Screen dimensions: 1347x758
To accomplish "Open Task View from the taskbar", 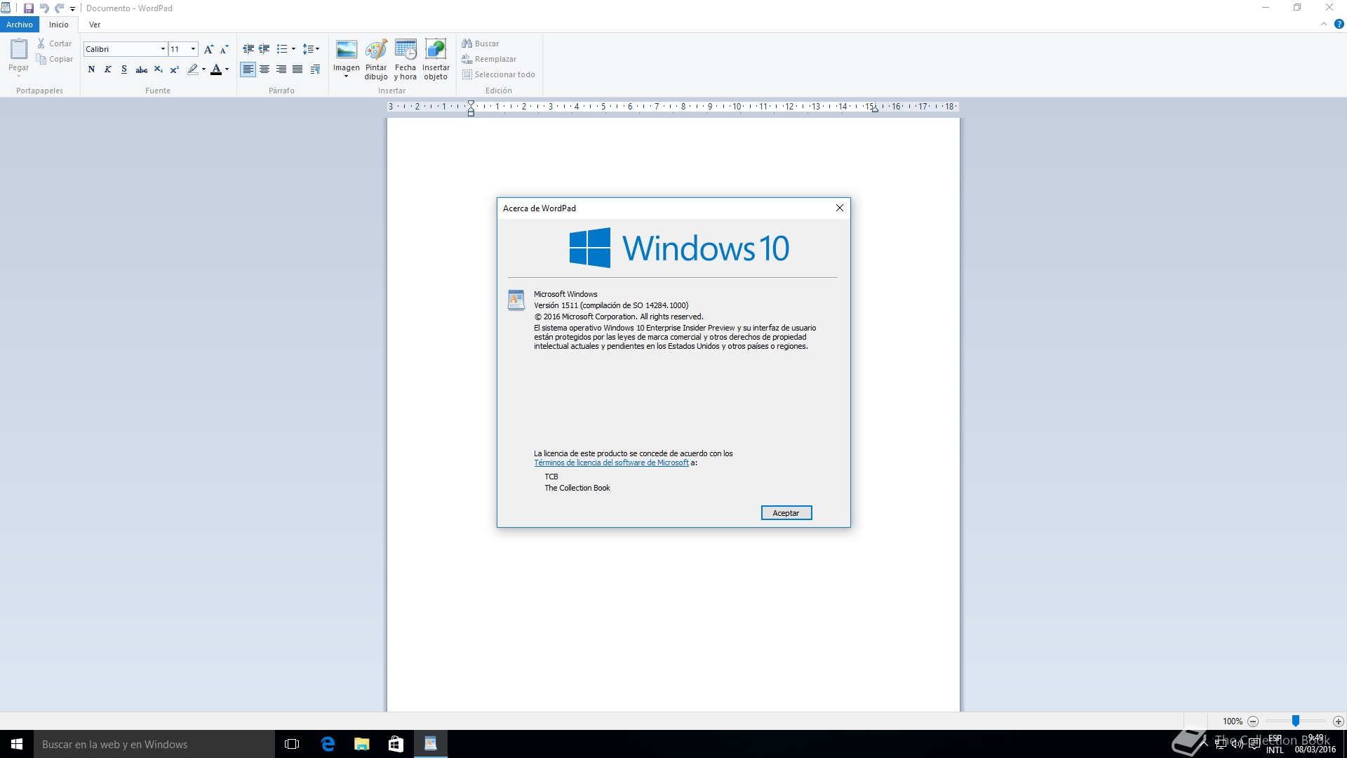I will (292, 744).
